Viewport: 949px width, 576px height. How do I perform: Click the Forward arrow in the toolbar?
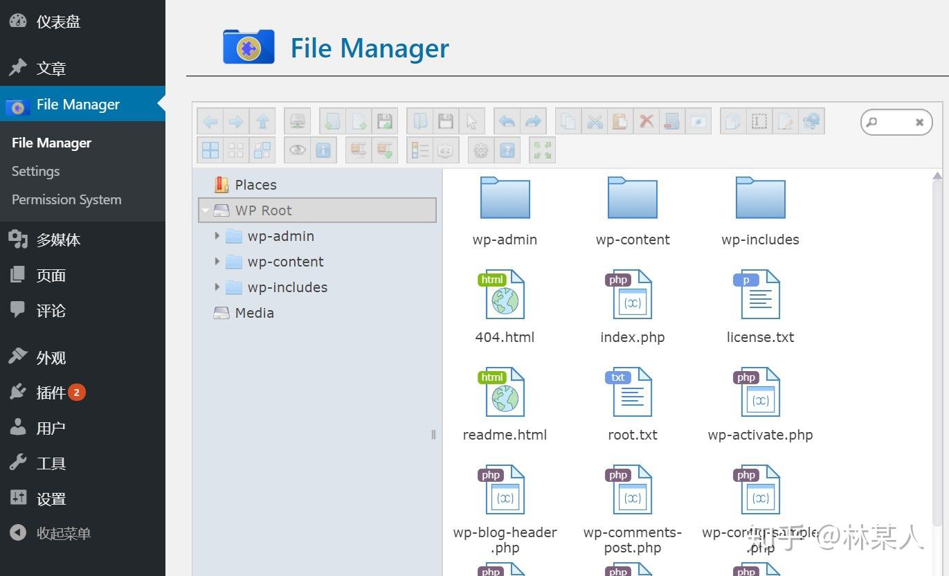click(x=236, y=122)
